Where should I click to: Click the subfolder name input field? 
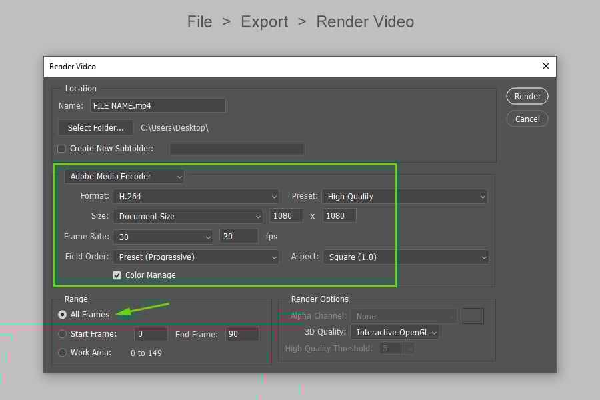(x=237, y=149)
